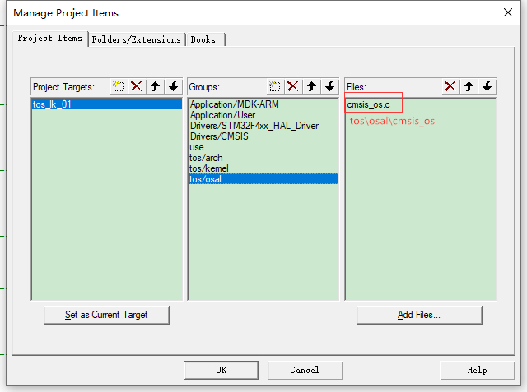Move file up arrow
527x392 pixels.
click(469, 86)
